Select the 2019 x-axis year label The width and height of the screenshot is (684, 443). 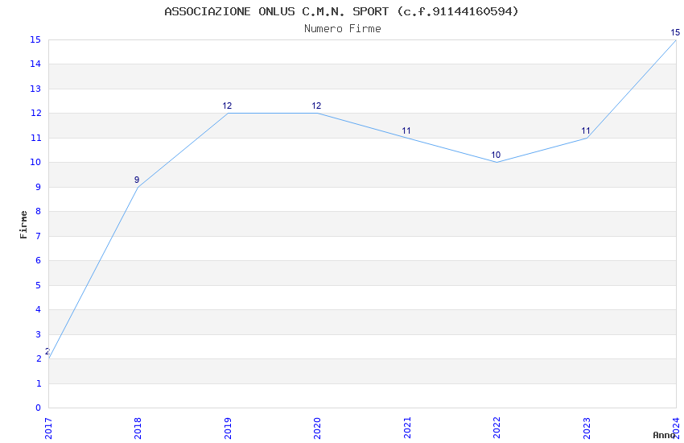(x=228, y=429)
